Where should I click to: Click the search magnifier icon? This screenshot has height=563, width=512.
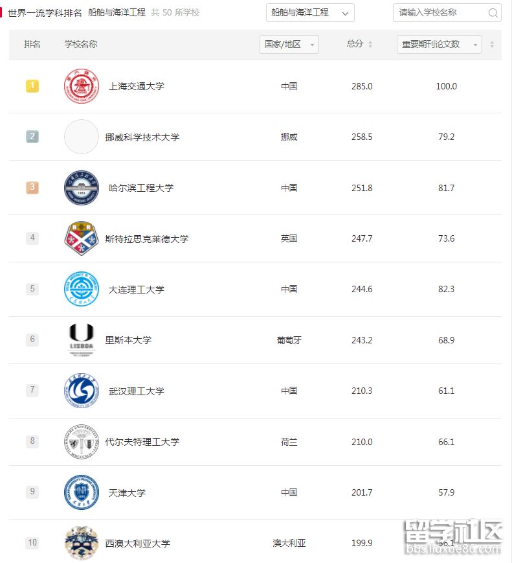(x=493, y=13)
